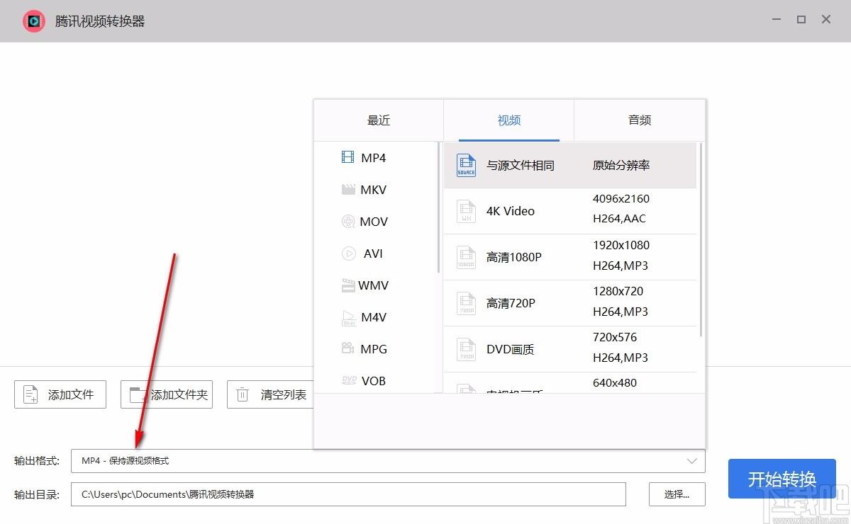Maximize the converter window

click(801, 20)
